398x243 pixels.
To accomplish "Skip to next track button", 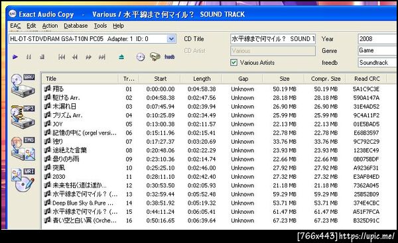I will click(102, 57).
